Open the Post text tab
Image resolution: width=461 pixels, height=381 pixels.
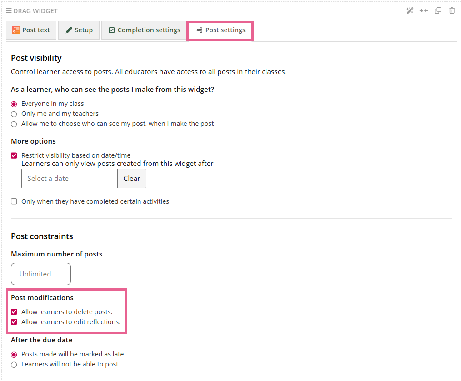coord(31,30)
